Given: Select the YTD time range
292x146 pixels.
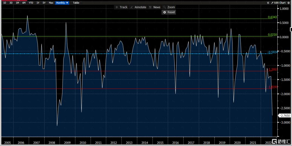Looking at the screenshot, I should [x=31, y=3].
